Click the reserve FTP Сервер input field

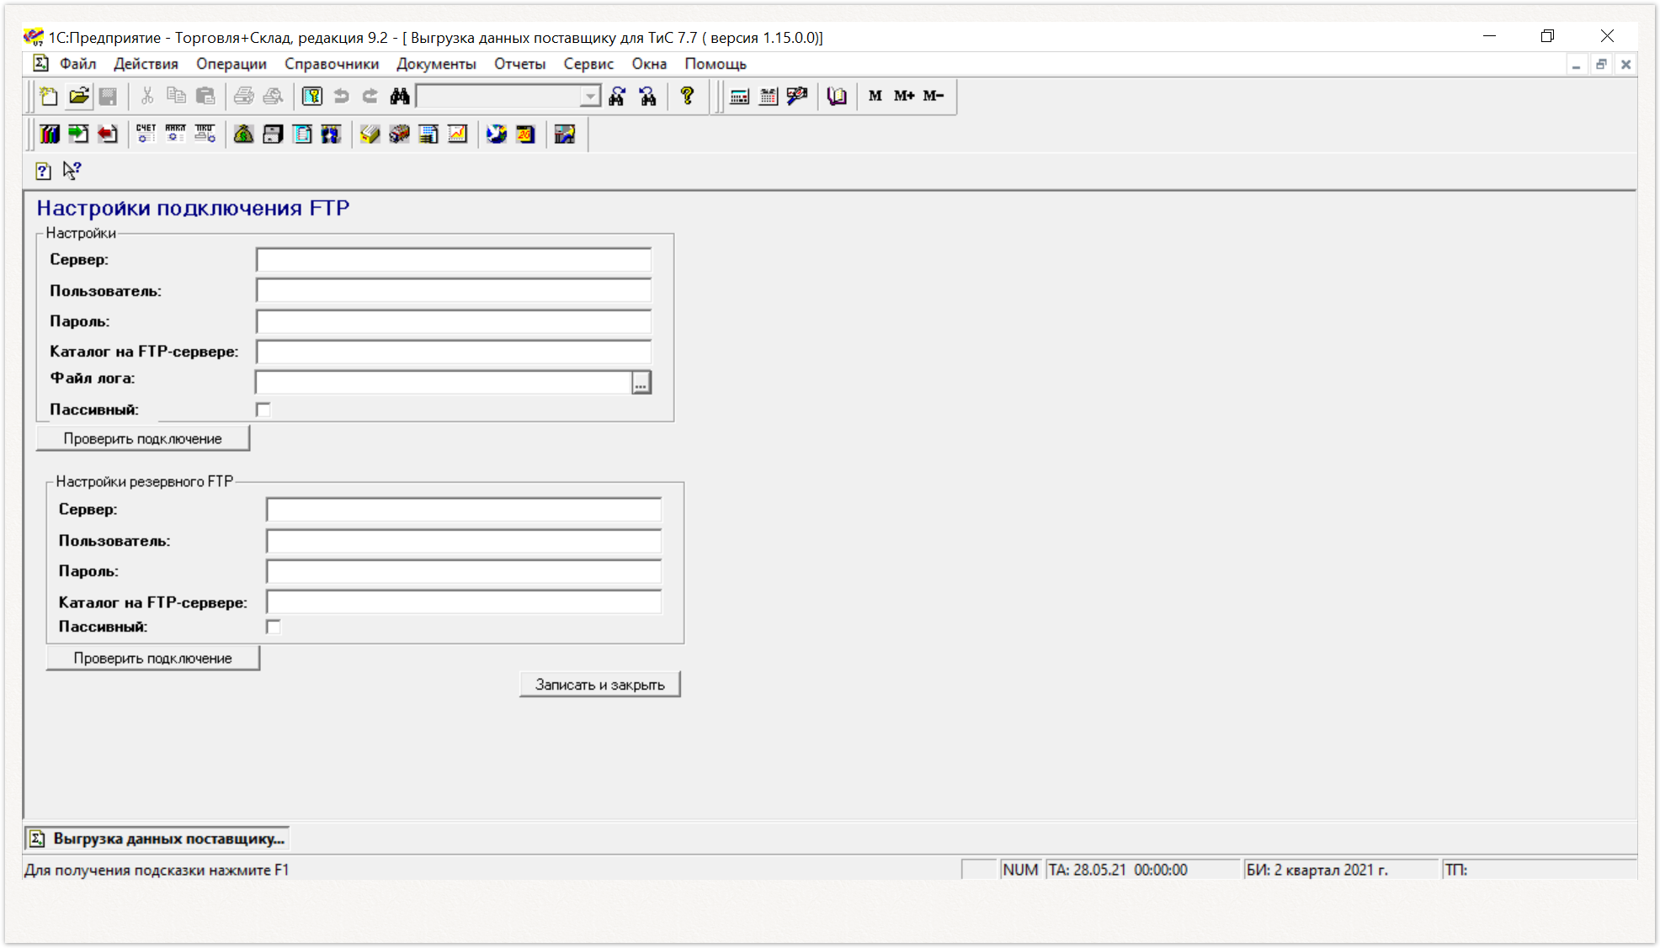[x=464, y=510]
